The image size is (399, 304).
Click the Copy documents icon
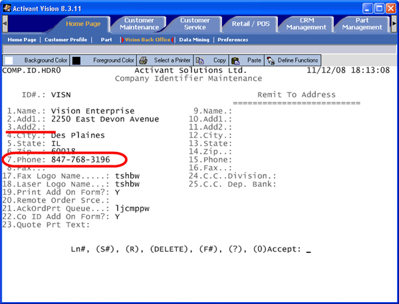[x=199, y=60]
